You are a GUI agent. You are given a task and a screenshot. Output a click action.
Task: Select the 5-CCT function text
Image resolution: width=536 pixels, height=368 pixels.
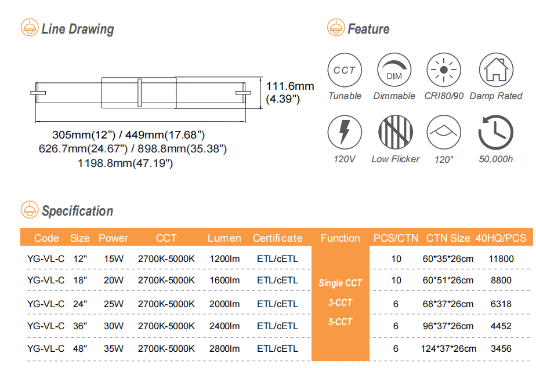tap(340, 322)
